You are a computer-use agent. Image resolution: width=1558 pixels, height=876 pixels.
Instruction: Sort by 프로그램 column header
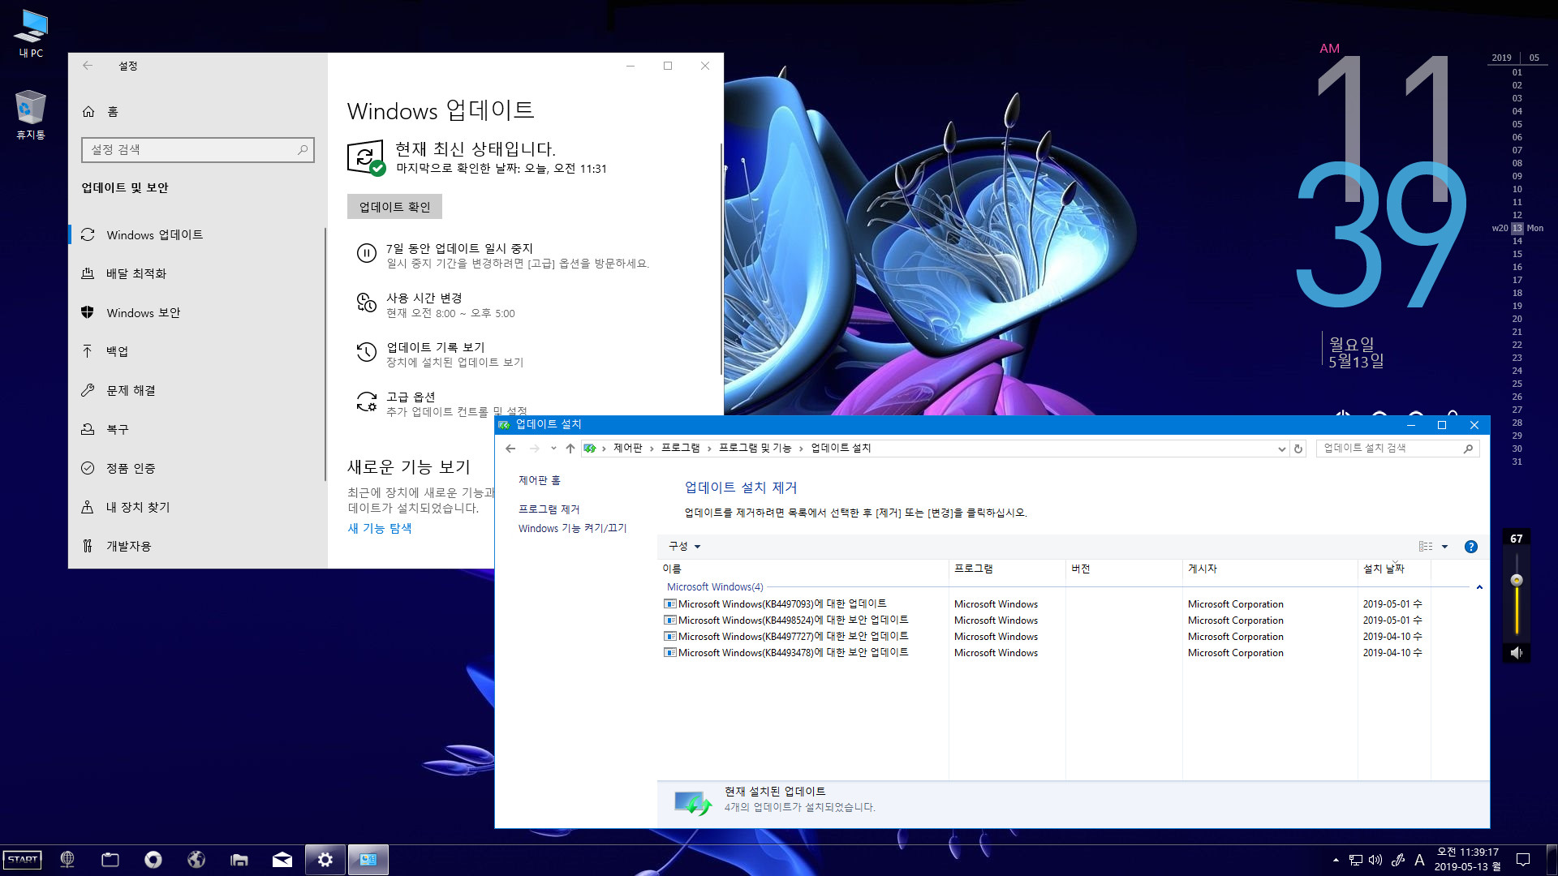point(1007,569)
